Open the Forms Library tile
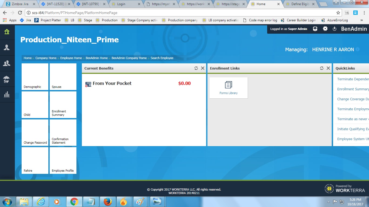Image resolution: width=369 pixels, height=207 pixels. pos(229,88)
